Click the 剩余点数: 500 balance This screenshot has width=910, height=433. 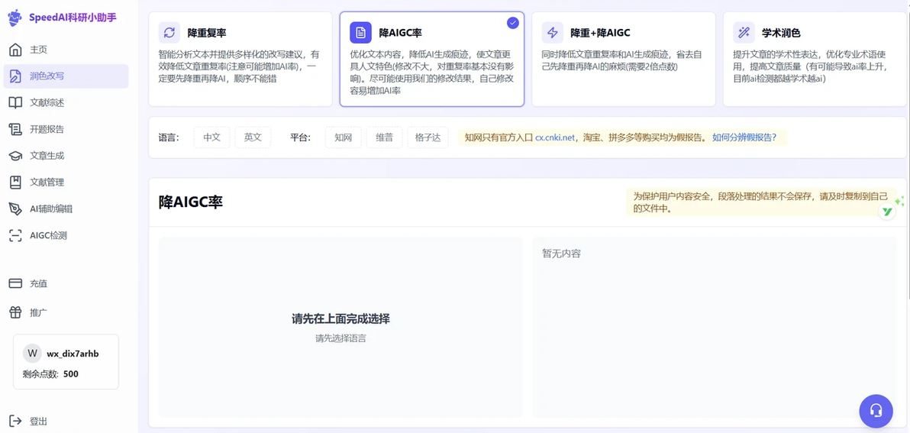pyautogui.click(x=50, y=373)
